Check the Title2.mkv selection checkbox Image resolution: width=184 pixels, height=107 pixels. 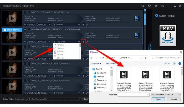coord(25,12)
